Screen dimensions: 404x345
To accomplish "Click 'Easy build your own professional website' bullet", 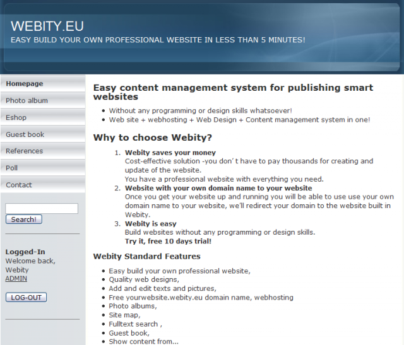I will (x=179, y=271).
